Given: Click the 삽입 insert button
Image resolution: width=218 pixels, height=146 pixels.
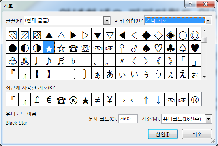Looking at the screenshot, I should (x=163, y=134).
